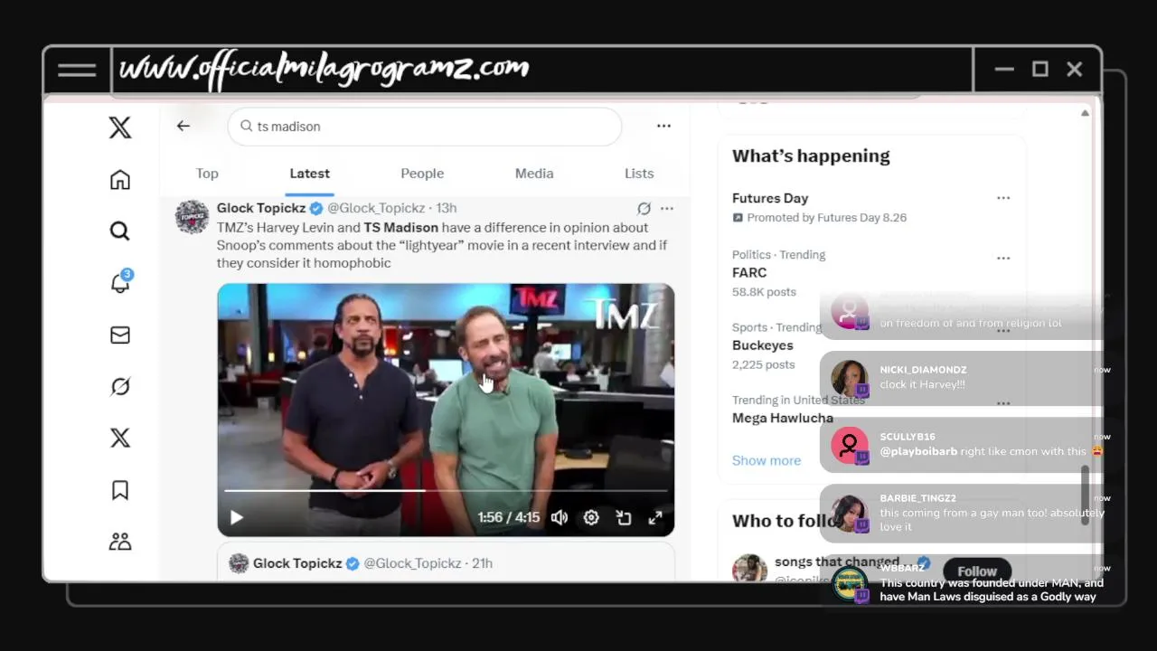
Task: Click the page scrollbar up arrow
Action: click(x=1085, y=113)
